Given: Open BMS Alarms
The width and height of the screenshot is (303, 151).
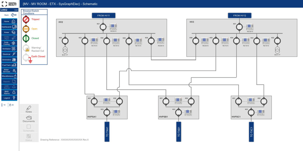Looking at the screenshot, I should [x=9, y=92].
